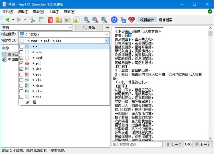Click the red heart donate icon

point(132,20)
